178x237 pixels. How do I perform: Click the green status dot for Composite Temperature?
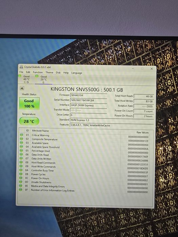point(21,138)
